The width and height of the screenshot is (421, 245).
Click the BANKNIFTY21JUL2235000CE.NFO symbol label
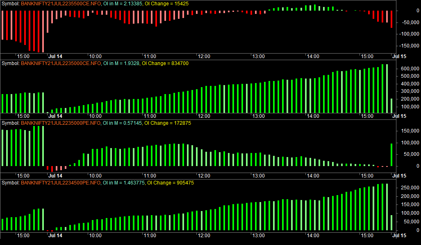pyautogui.click(x=61, y=63)
